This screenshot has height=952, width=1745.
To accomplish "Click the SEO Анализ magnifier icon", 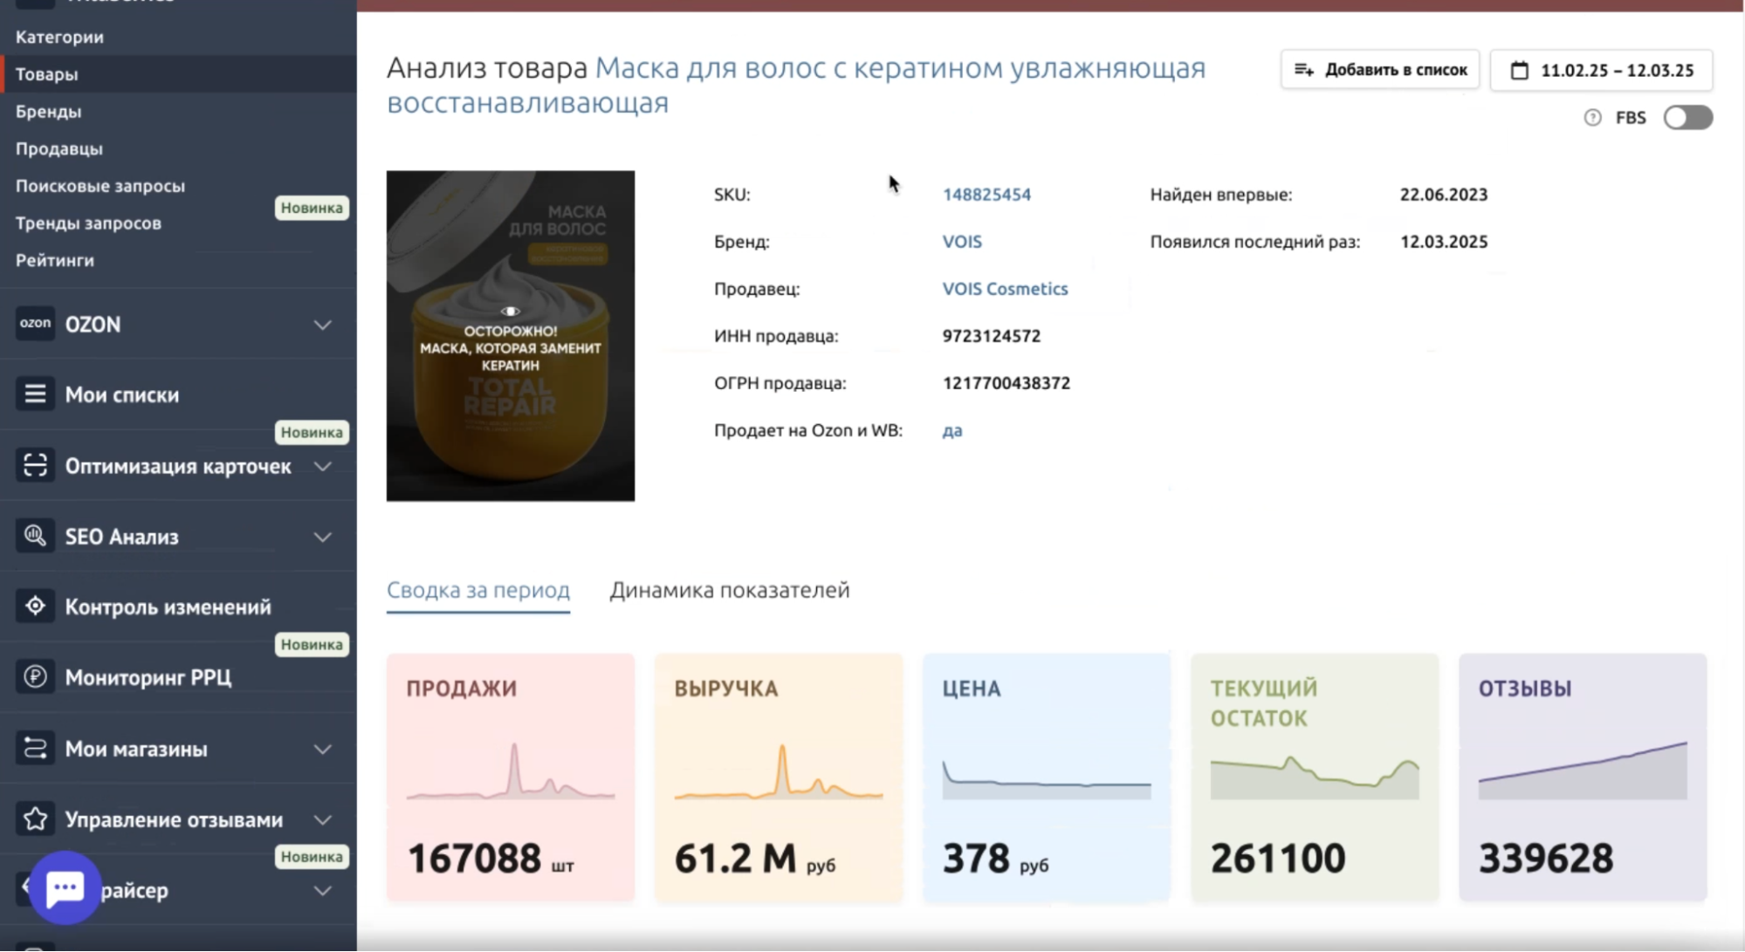I will [x=35, y=535].
